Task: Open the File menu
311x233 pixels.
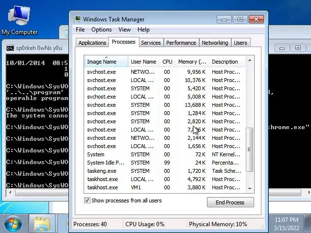Action: (80, 30)
